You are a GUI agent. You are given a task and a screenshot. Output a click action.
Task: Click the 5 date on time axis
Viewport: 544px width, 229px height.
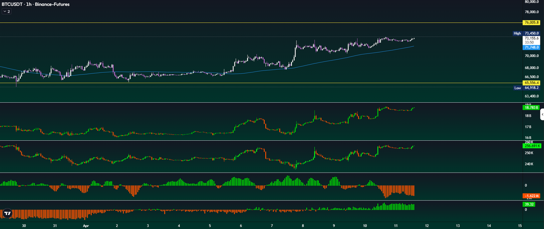point(209,225)
